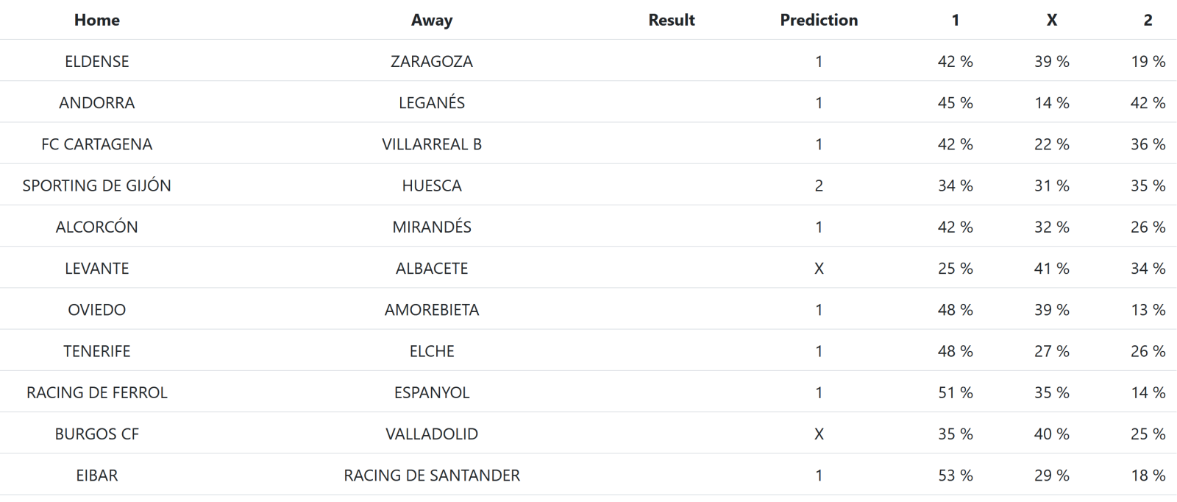Select the ESPANYOL away team cell
1177x502 pixels.
(x=432, y=393)
